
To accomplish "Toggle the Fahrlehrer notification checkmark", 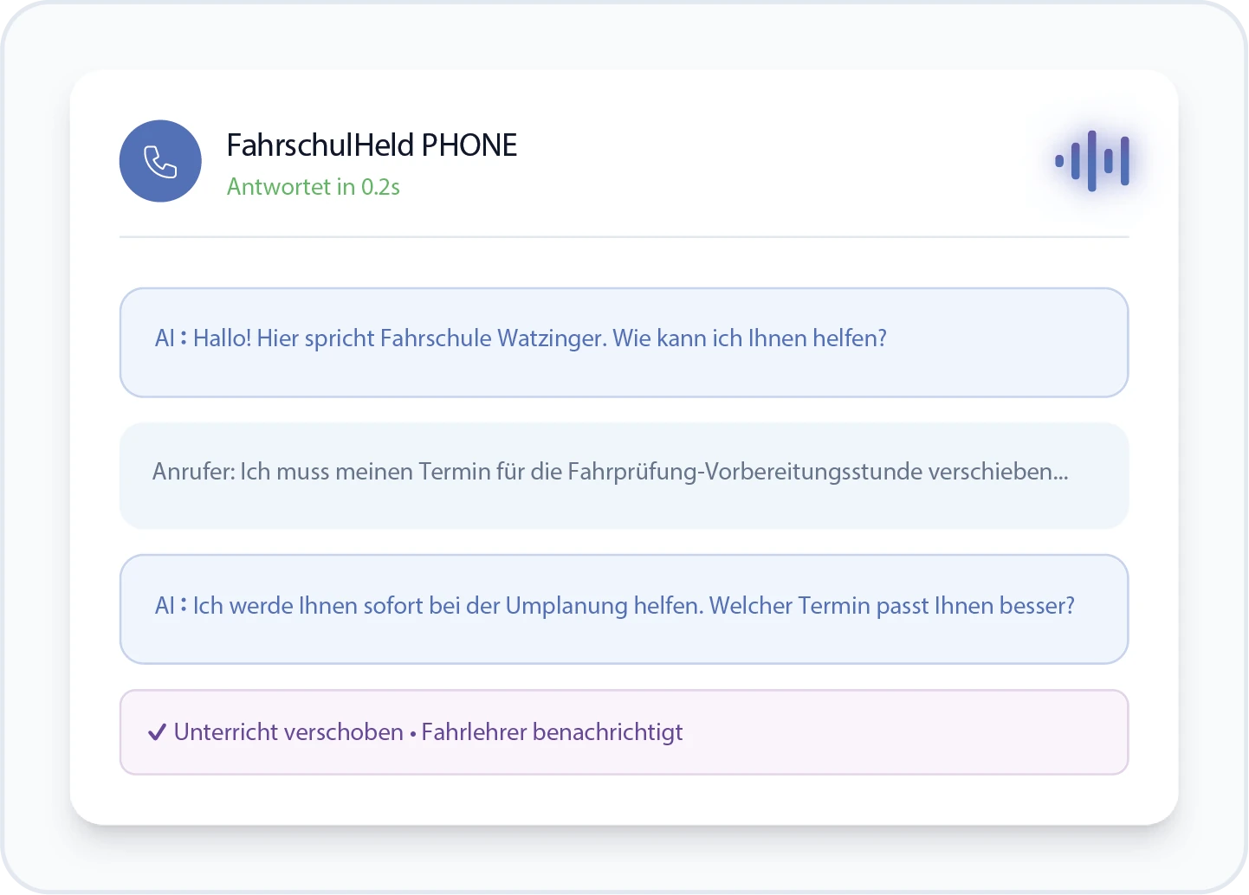I will coord(157,731).
